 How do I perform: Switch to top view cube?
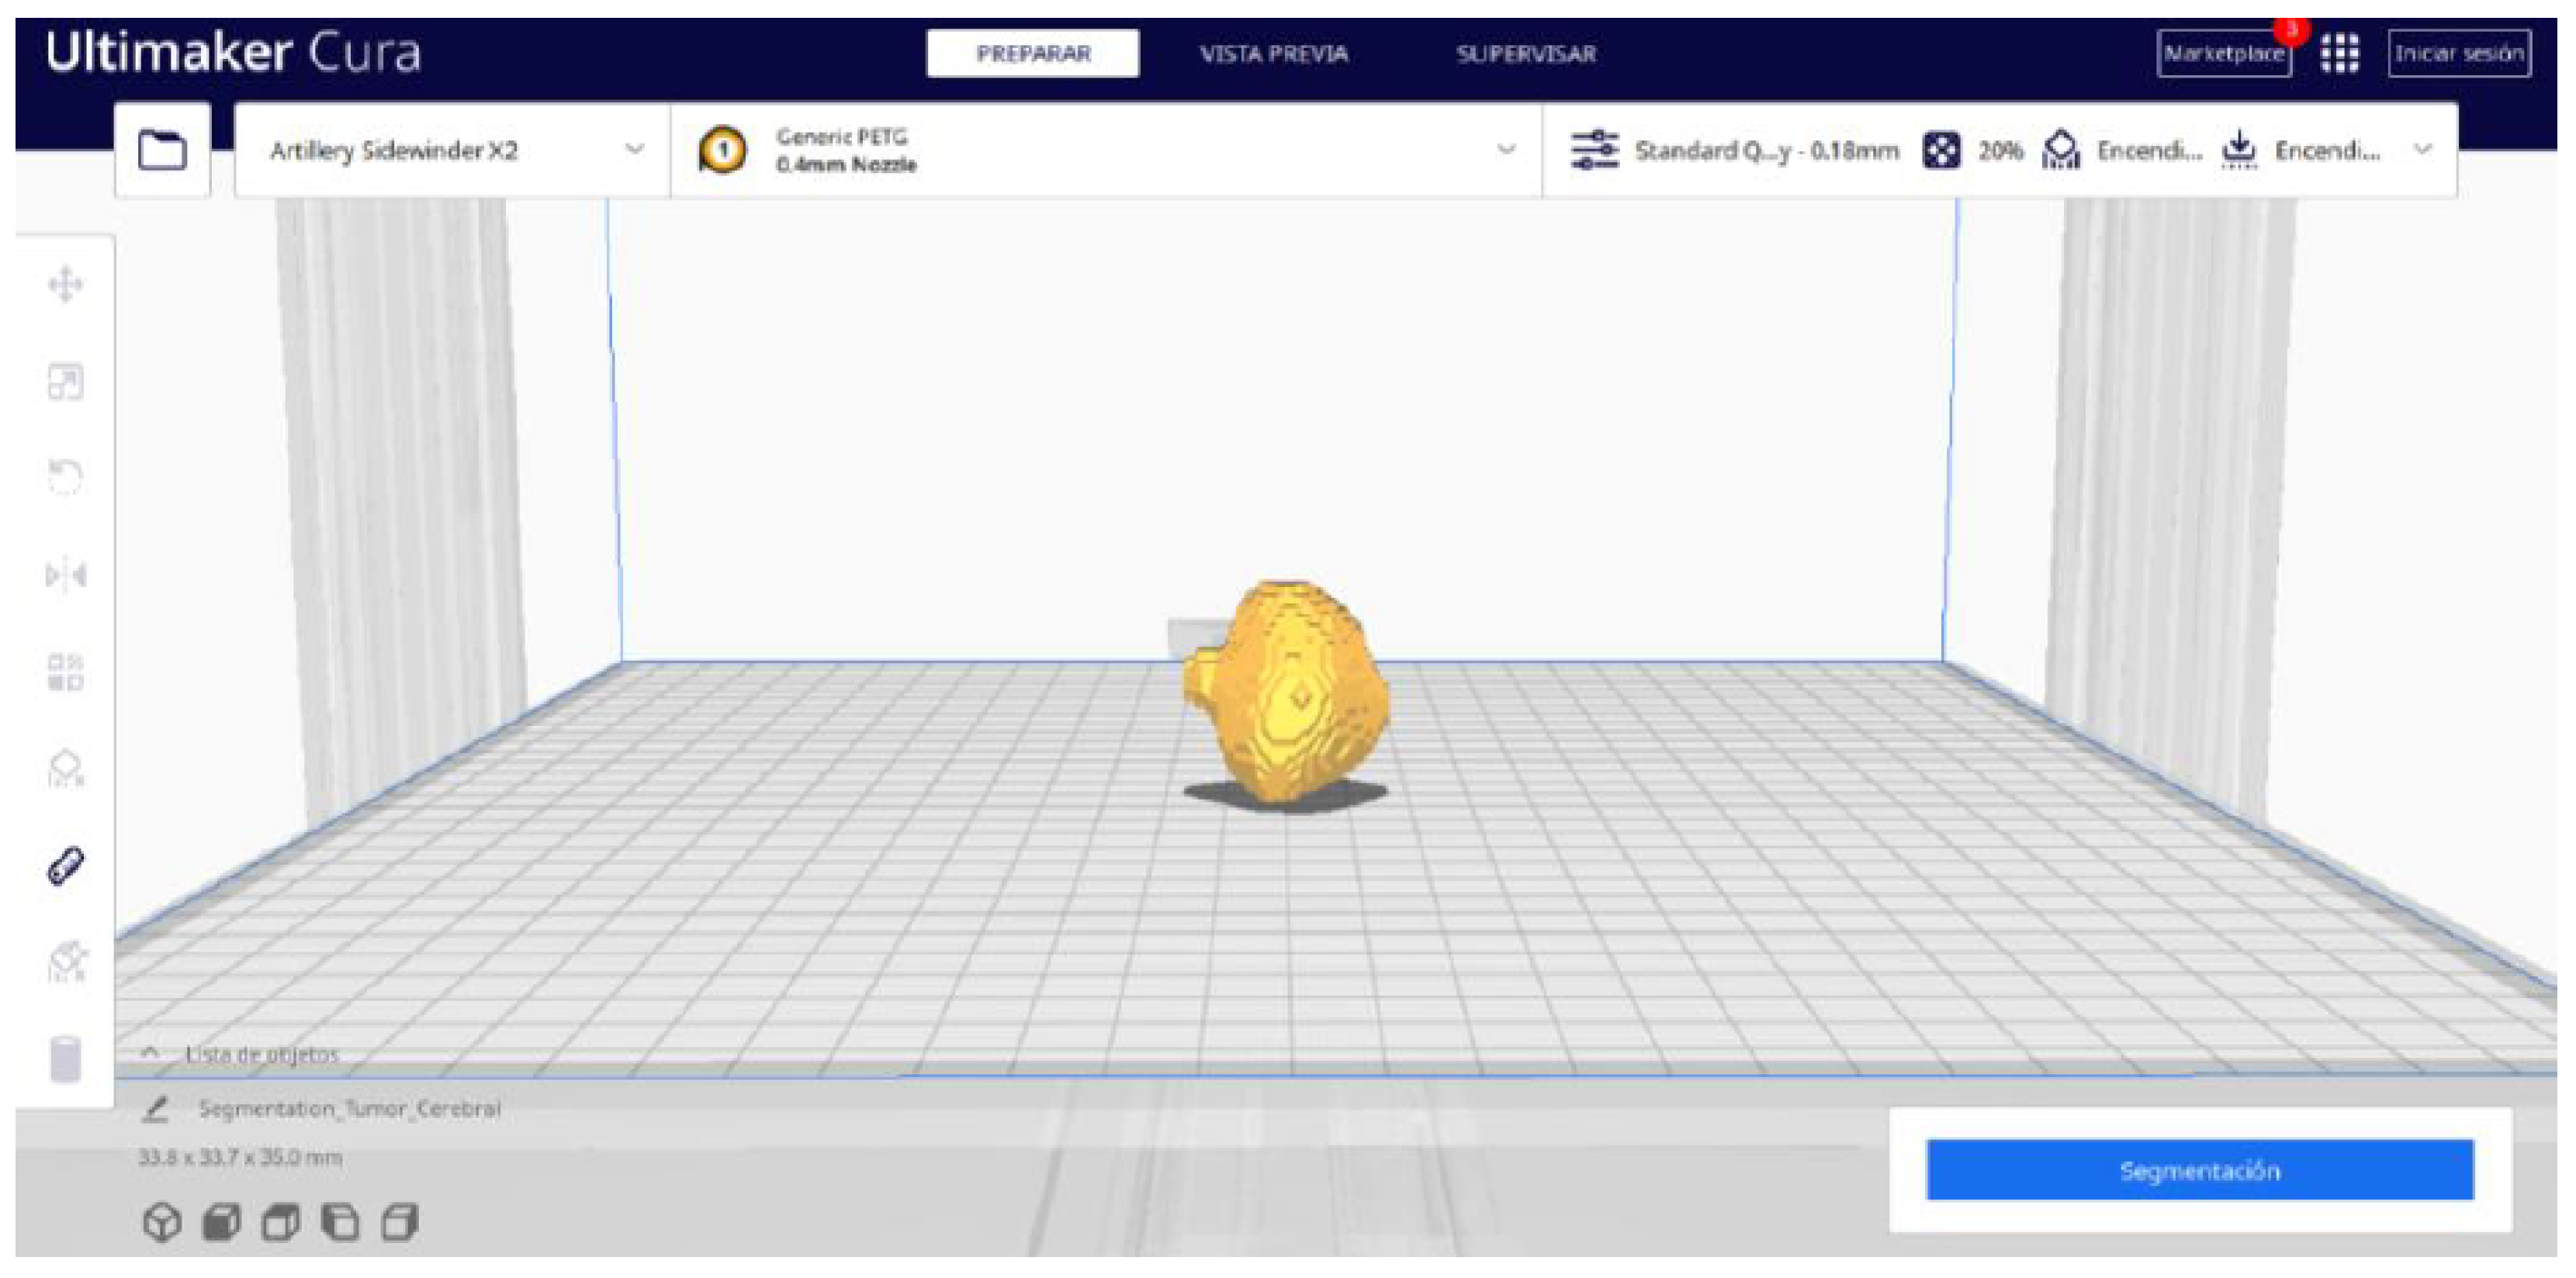point(281,1222)
